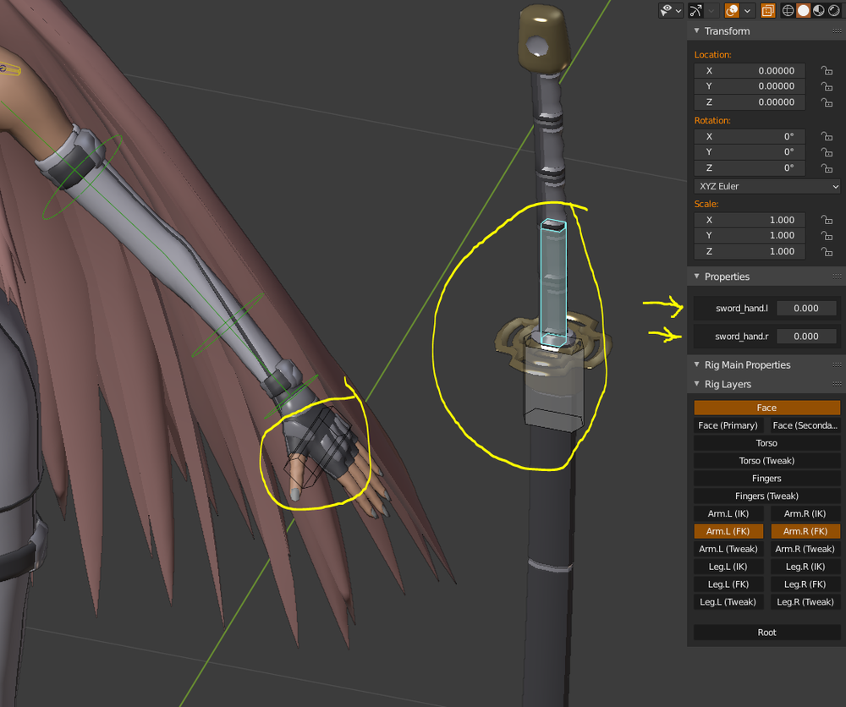Show Leg.R (IK) layer
Image resolution: width=846 pixels, height=707 pixels.
pyautogui.click(x=805, y=567)
